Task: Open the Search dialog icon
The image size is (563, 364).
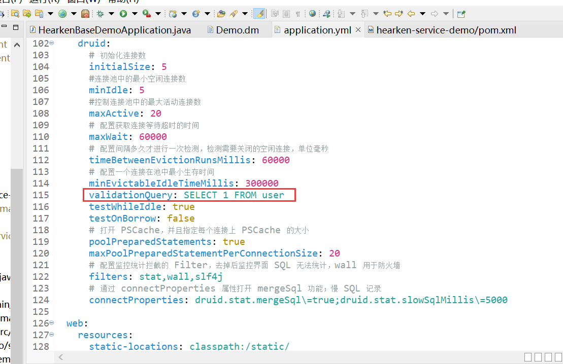Action: point(15,14)
